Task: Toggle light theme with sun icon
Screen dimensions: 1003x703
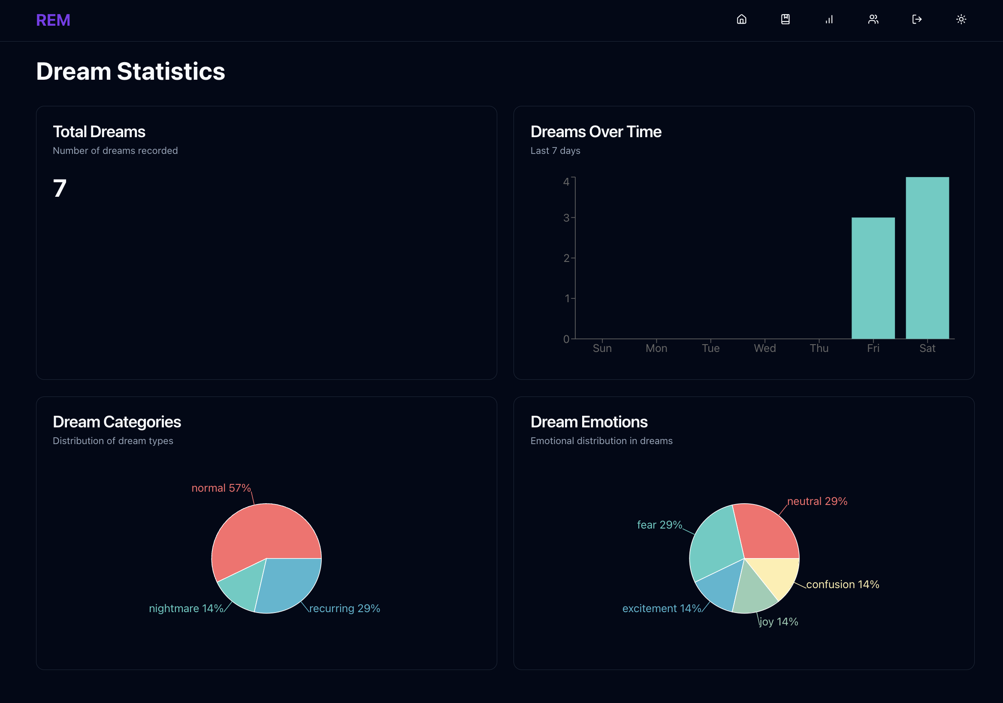Action: click(x=961, y=19)
